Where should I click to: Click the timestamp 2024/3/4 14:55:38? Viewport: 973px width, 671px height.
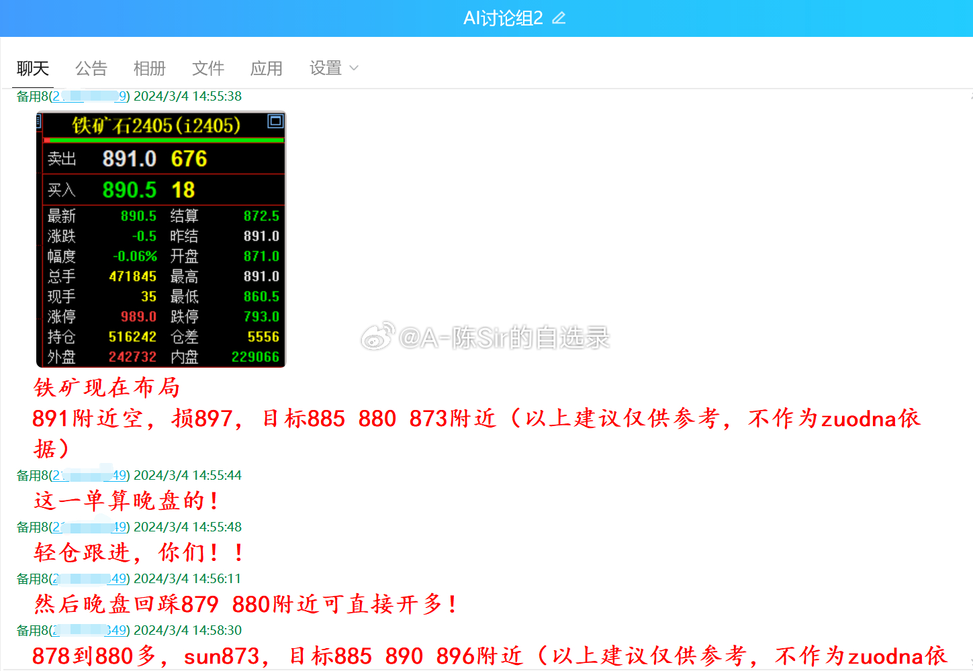coord(187,96)
